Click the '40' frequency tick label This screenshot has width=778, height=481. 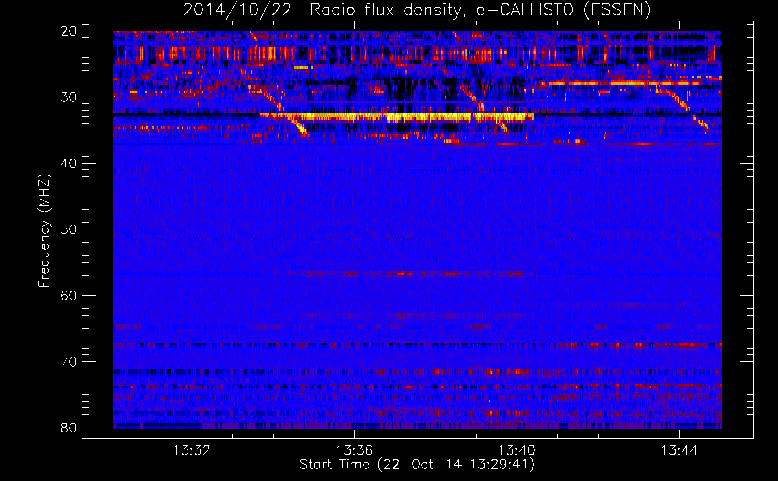coord(69,164)
